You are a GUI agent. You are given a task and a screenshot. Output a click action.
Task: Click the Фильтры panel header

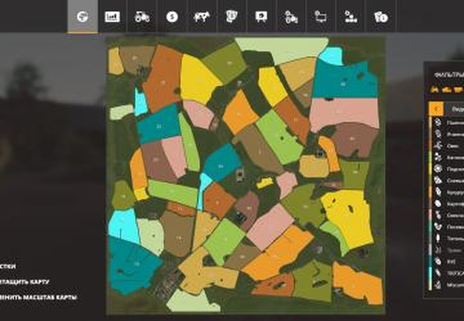click(x=449, y=75)
